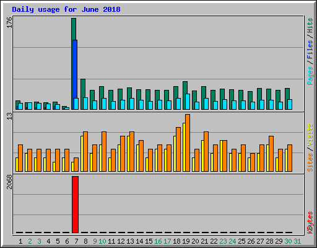This screenshot has width=317, height=248.
Task: Click the cyan pages bar for day 1
Action: point(20,107)
